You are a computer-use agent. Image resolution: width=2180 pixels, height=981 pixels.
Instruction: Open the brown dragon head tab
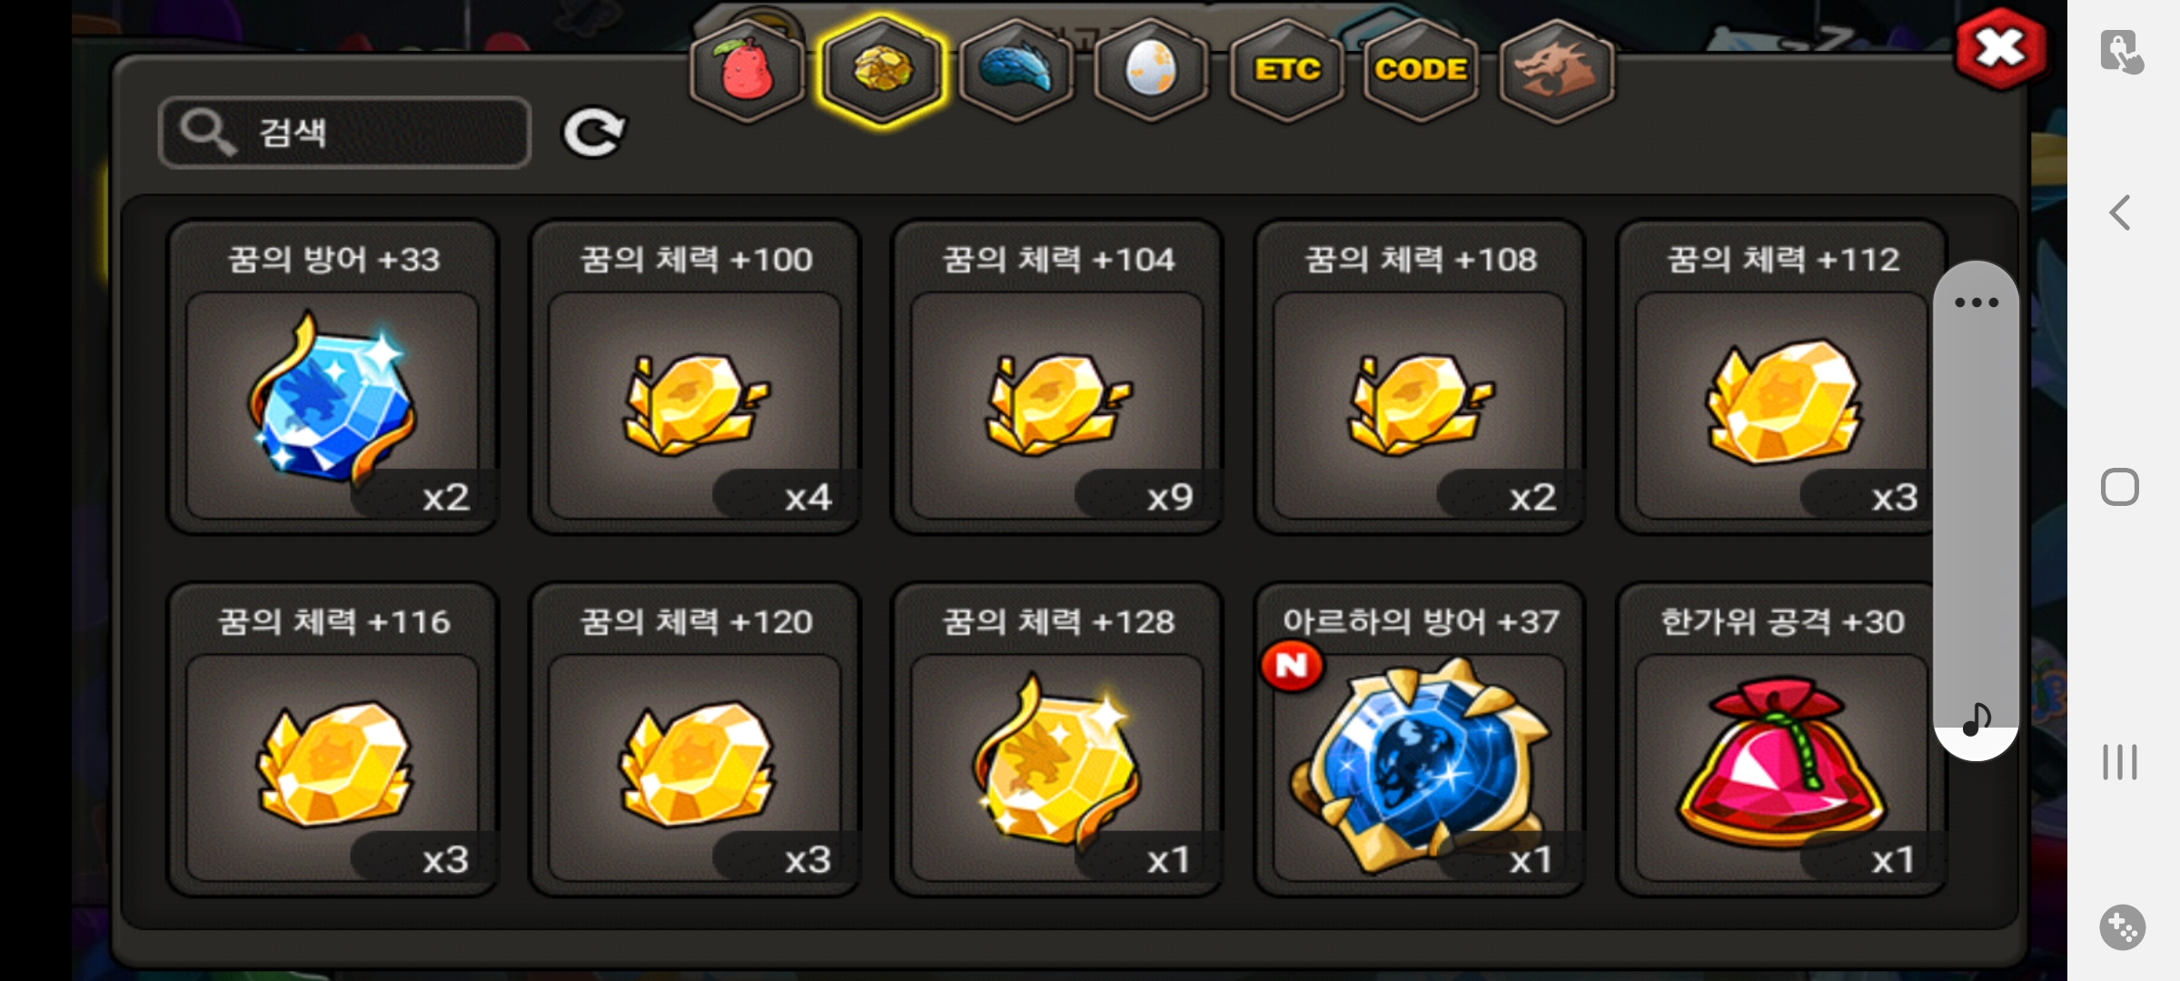[x=1556, y=71]
